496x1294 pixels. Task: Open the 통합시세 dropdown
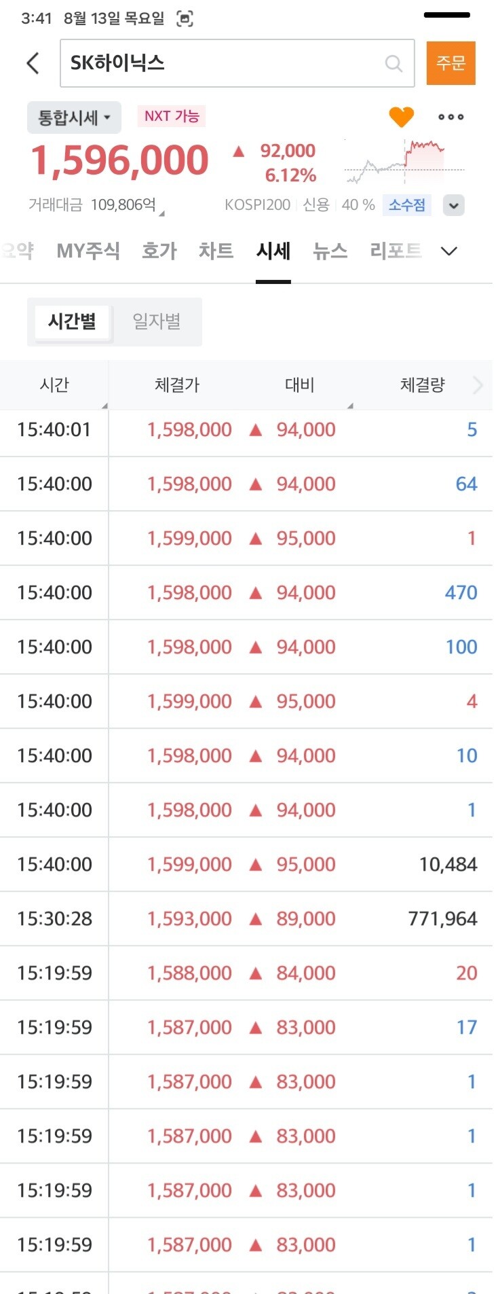[x=74, y=118]
